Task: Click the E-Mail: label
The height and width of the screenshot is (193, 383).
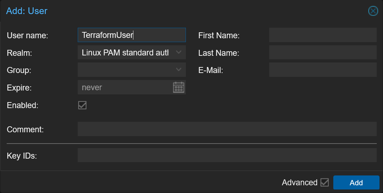Action: click(210, 70)
